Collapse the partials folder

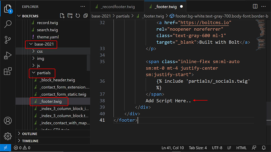pos(34,73)
